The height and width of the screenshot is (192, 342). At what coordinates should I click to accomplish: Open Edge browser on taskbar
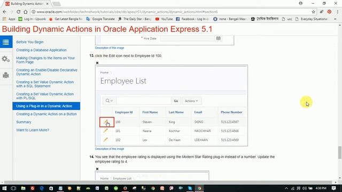tap(42, 188)
